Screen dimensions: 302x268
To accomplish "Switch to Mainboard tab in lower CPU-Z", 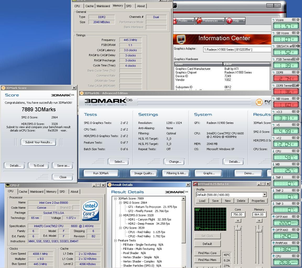I will 37,192.
